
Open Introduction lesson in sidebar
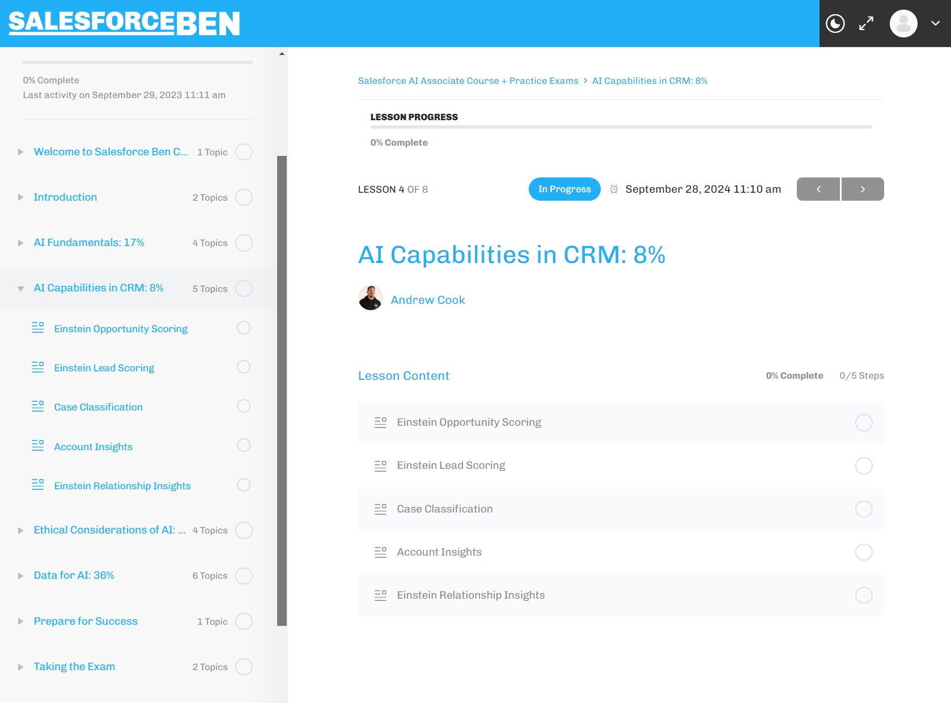(65, 197)
